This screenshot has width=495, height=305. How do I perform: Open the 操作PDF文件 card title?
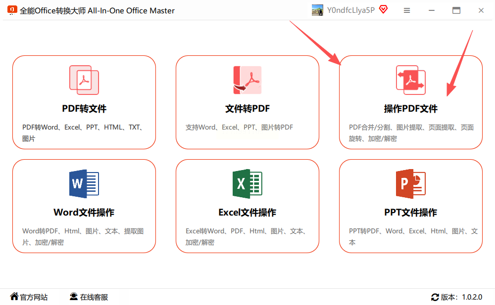[411, 108]
